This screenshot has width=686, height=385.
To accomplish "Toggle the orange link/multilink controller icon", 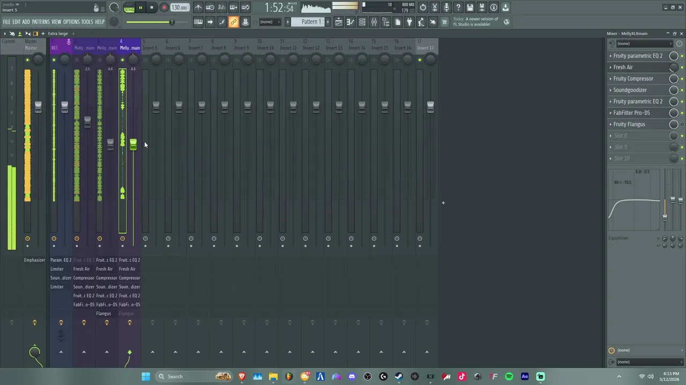I will pyautogui.click(x=234, y=22).
